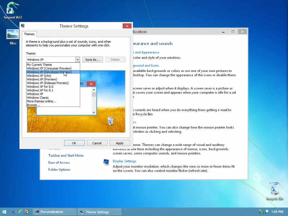Open the Recycle Bin on desktop
The image size is (288, 216).
[274, 191]
